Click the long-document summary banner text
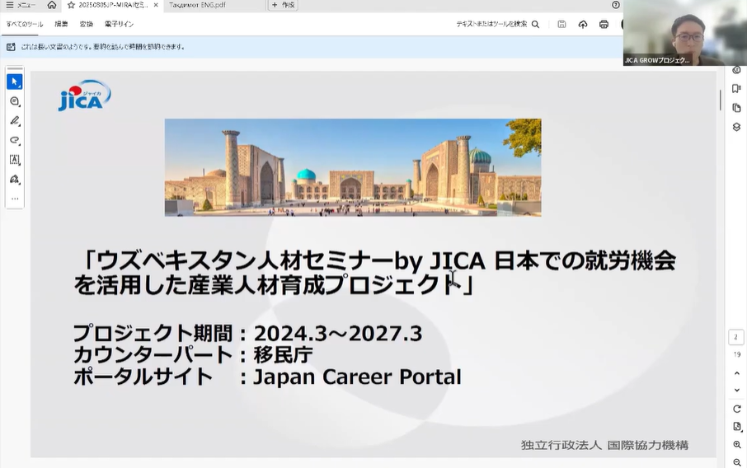This screenshot has height=468, width=747. (x=103, y=47)
